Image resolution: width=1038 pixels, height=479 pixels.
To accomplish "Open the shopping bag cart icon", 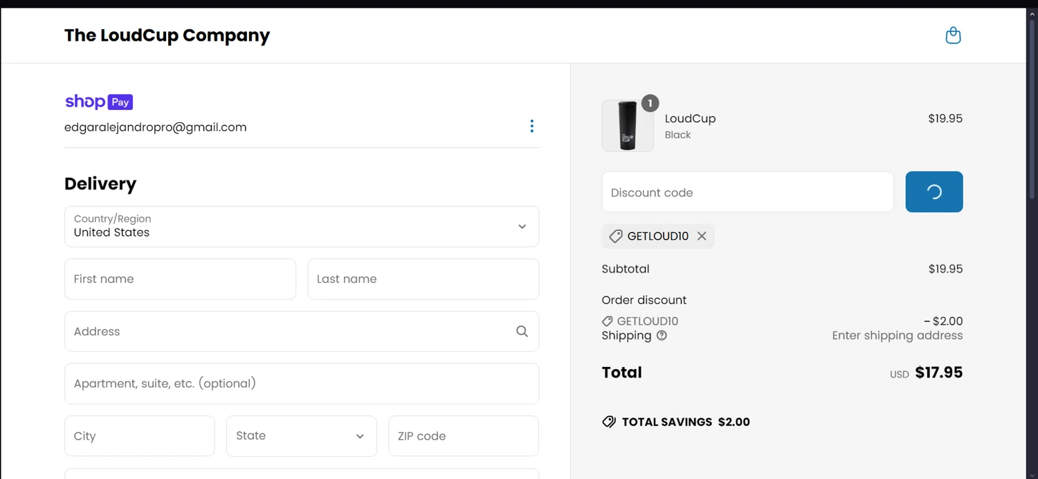I will (953, 35).
